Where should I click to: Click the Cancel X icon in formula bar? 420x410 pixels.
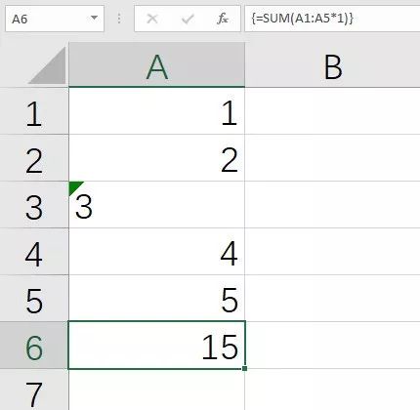[x=152, y=19]
